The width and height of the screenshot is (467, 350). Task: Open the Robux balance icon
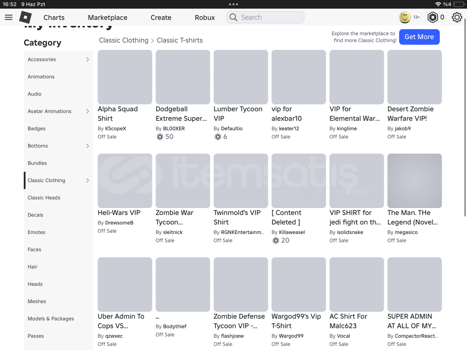[x=433, y=17]
